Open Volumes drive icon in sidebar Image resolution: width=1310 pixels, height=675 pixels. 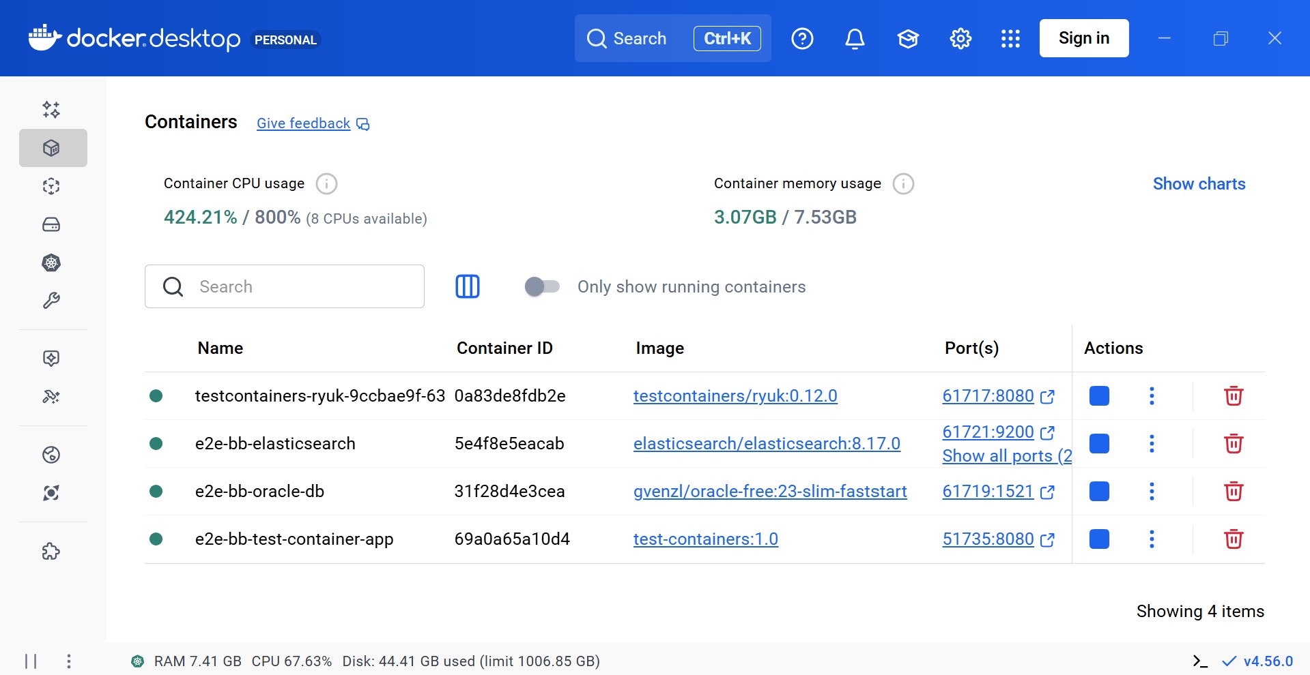point(51,224)
